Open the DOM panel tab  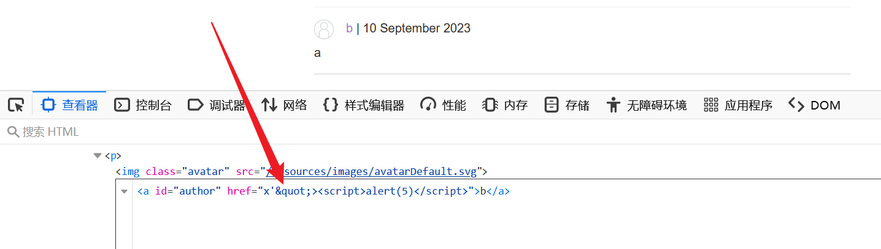pos(815,105)
